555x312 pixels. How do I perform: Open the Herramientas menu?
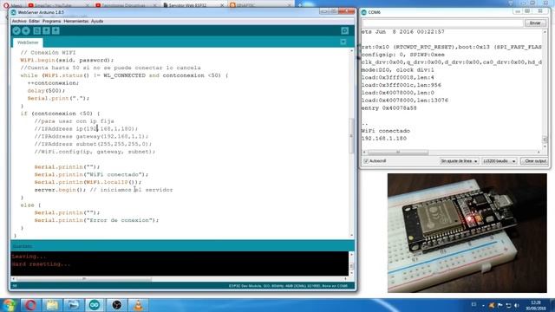(x=76, y=21)
